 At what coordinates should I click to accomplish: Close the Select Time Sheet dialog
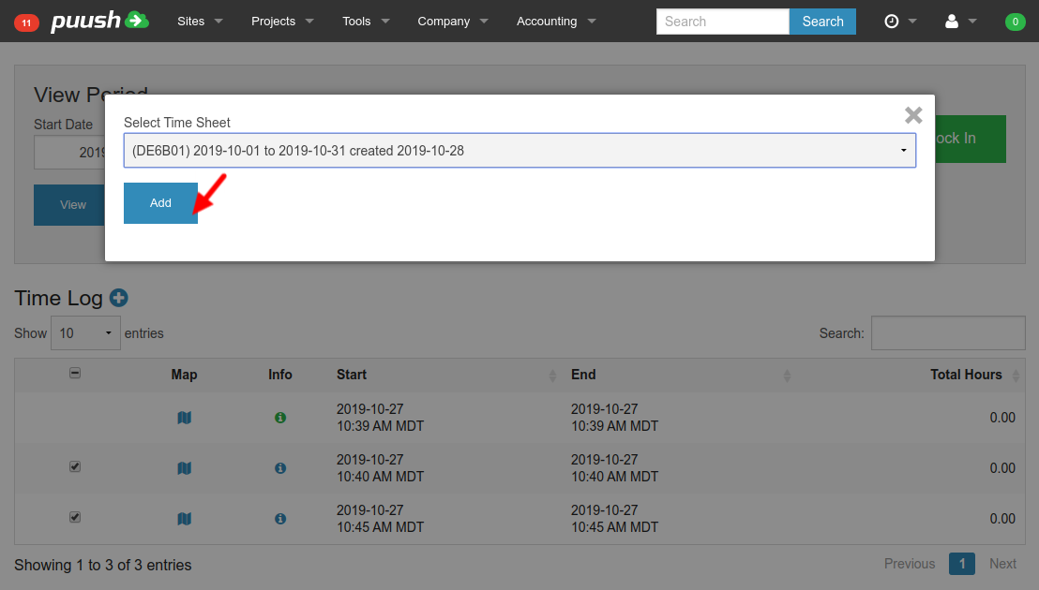point(912,115)
